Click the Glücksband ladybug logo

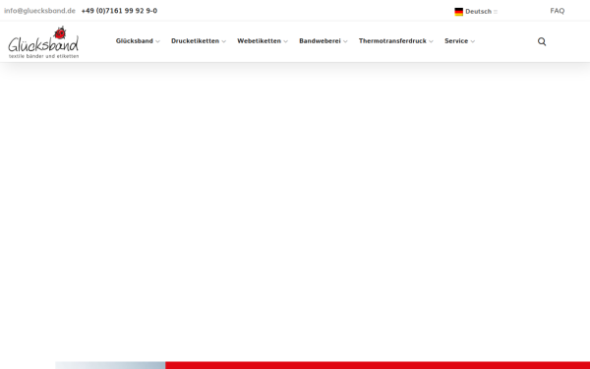point(43,41)
